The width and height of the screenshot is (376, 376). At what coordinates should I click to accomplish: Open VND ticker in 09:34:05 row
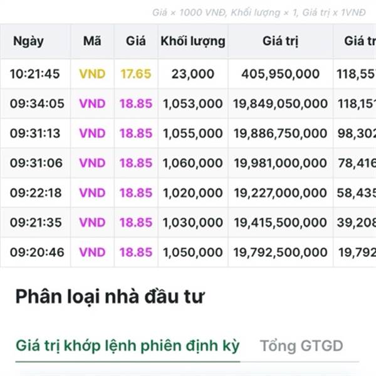(x=92, y=103)
